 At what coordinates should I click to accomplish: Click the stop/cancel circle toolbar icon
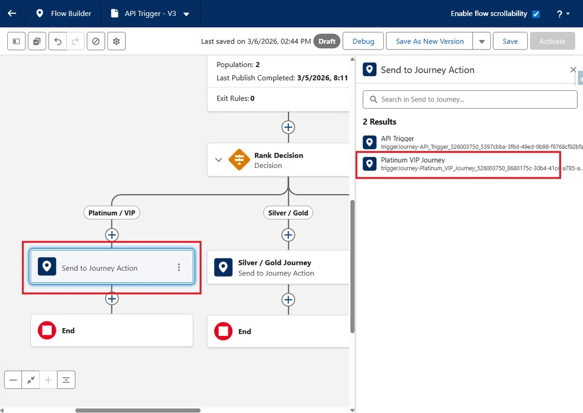point(96,41)
